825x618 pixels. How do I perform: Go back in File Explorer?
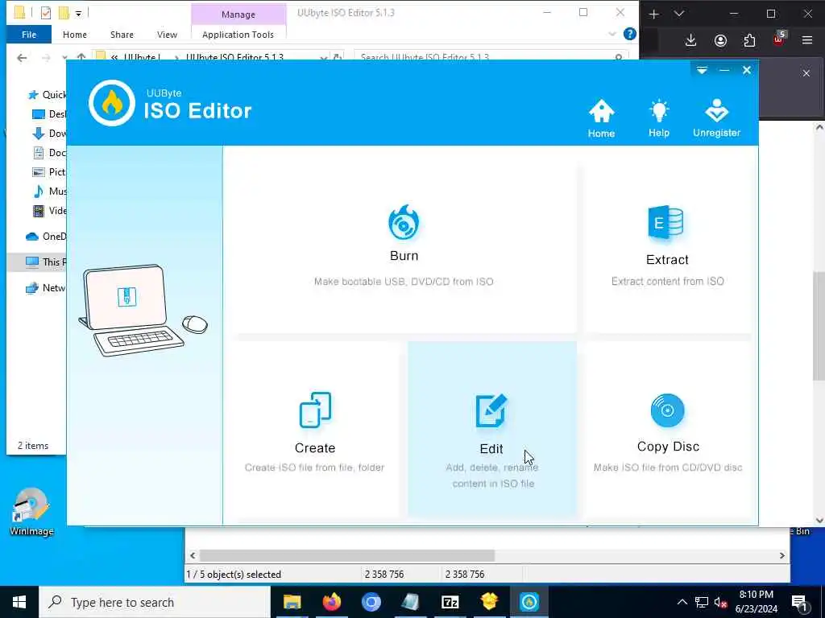(22, 58)
